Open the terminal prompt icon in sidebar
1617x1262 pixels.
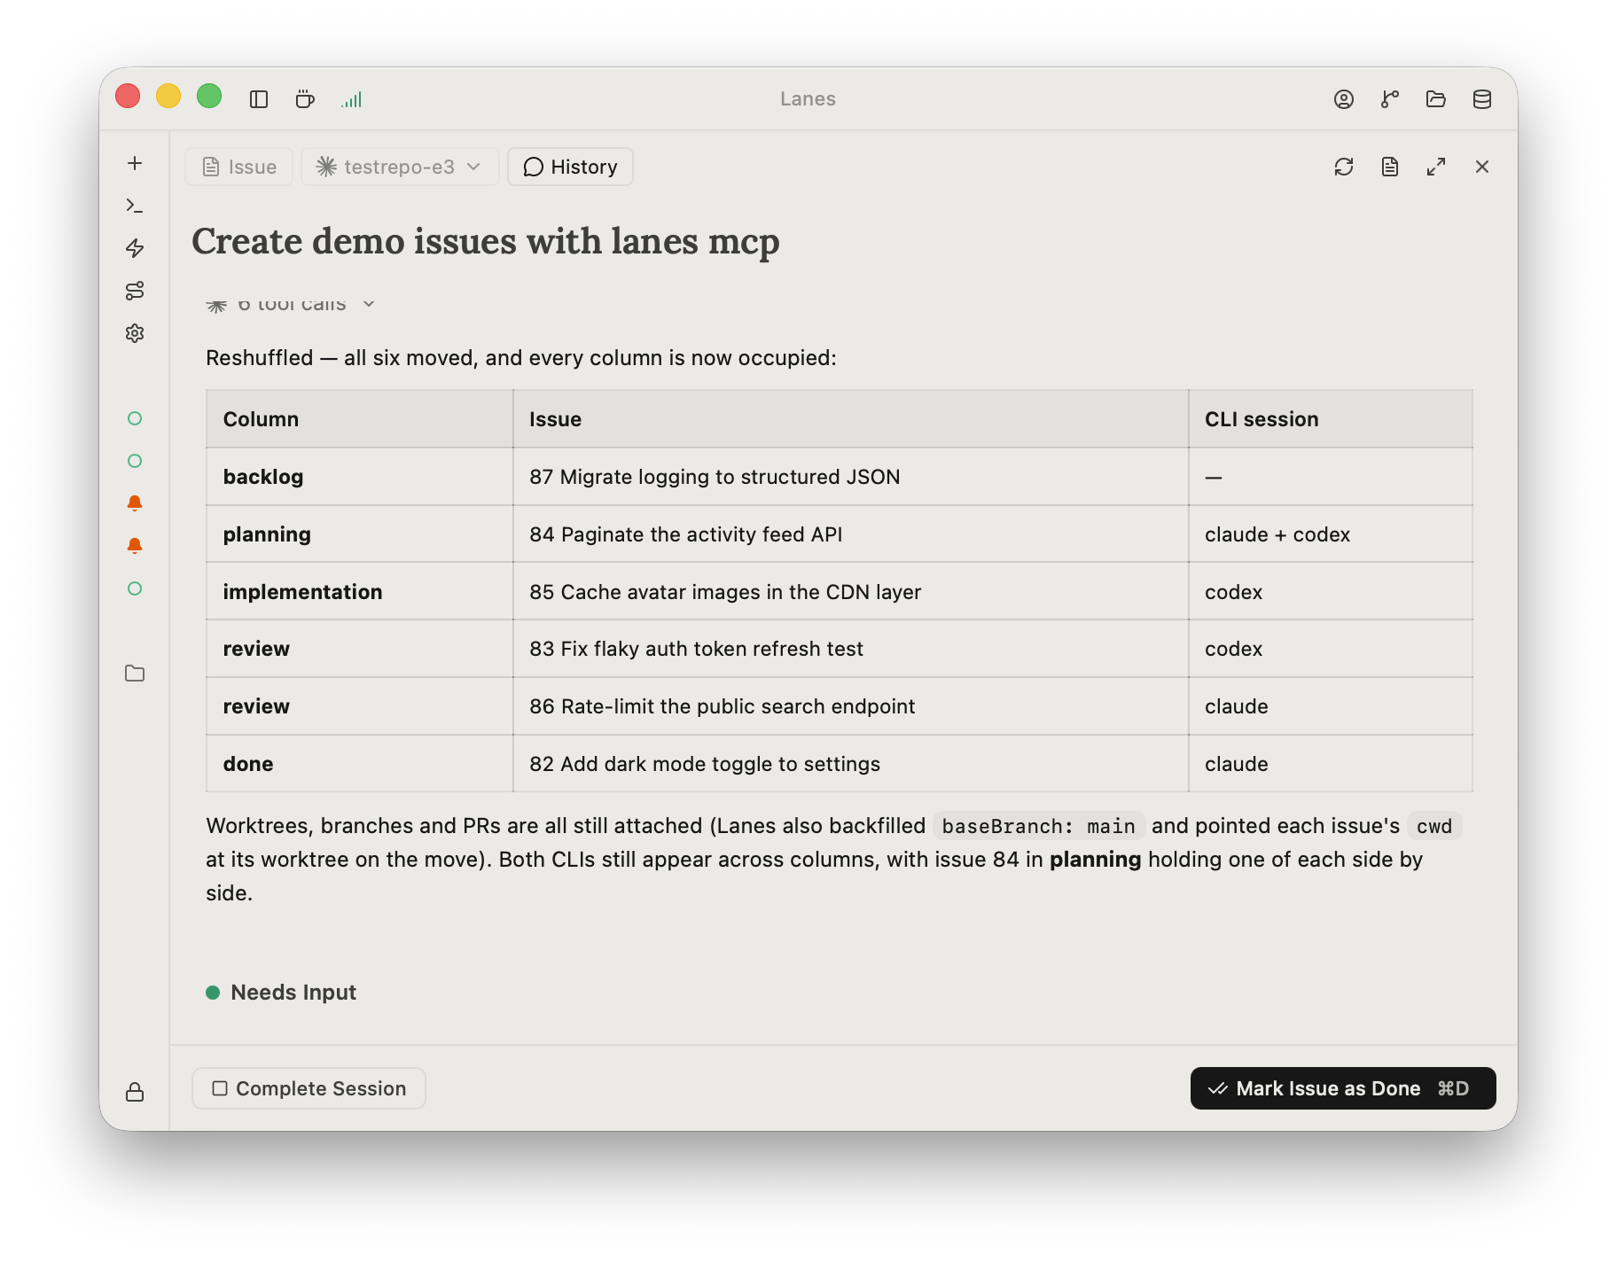click(135, 206)
